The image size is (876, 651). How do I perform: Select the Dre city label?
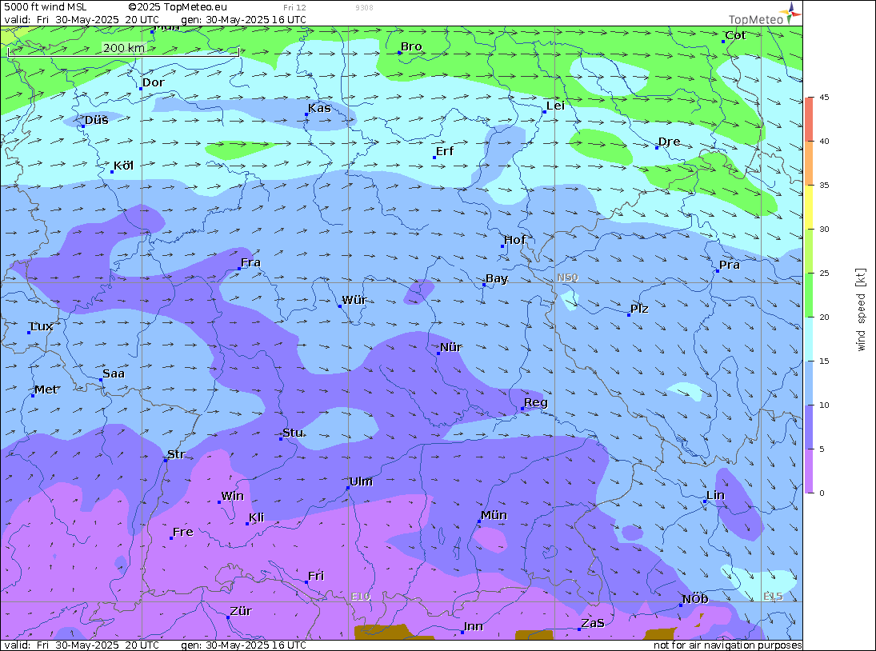tap(670, 142)
